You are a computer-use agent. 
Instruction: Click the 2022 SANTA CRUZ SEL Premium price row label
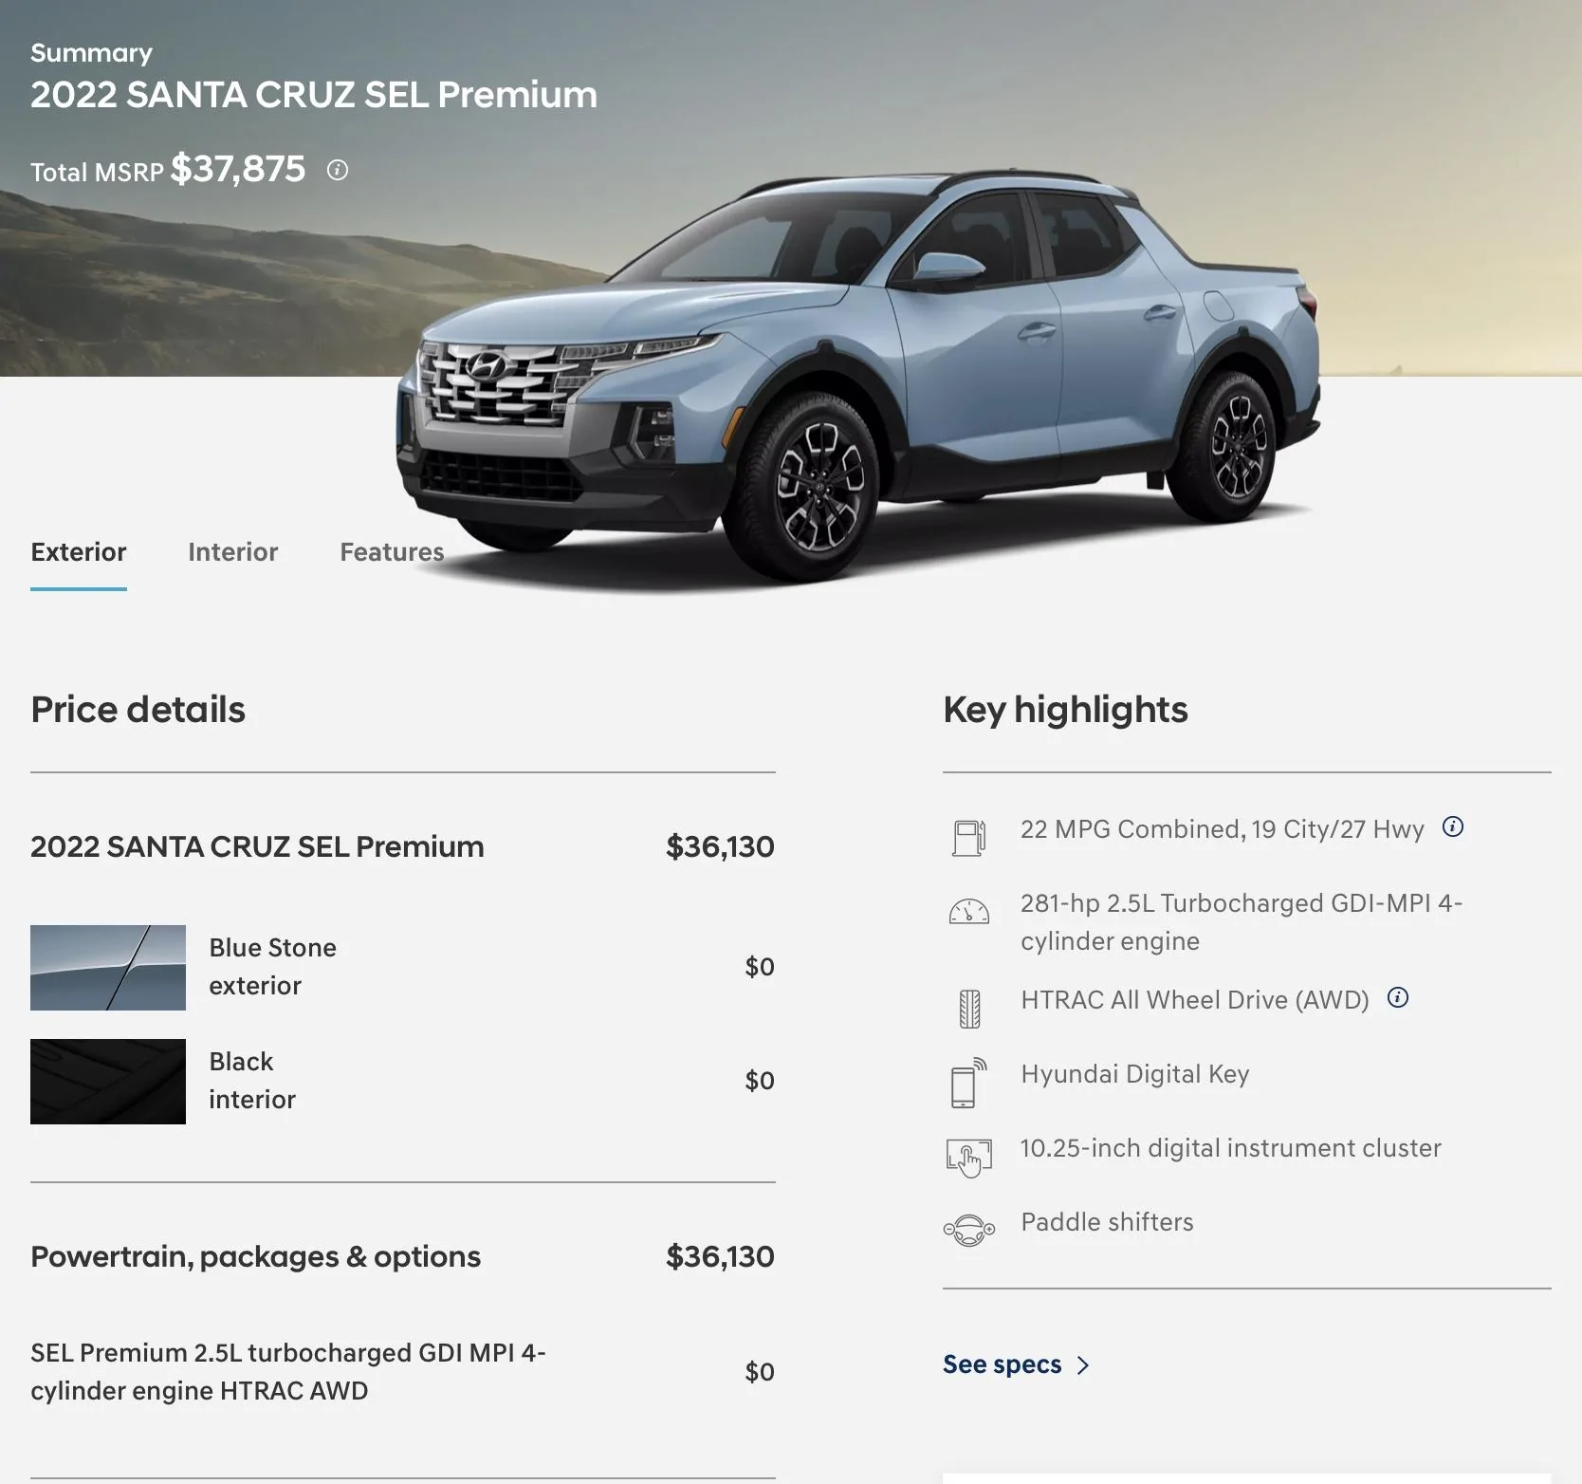(x=257, y=846)
